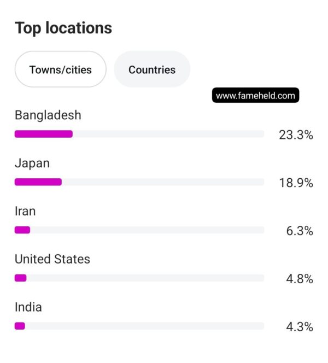This screenshot has height=363, width=328.
Task: Select the Countries tab
Action: click(x=152, y=69)
